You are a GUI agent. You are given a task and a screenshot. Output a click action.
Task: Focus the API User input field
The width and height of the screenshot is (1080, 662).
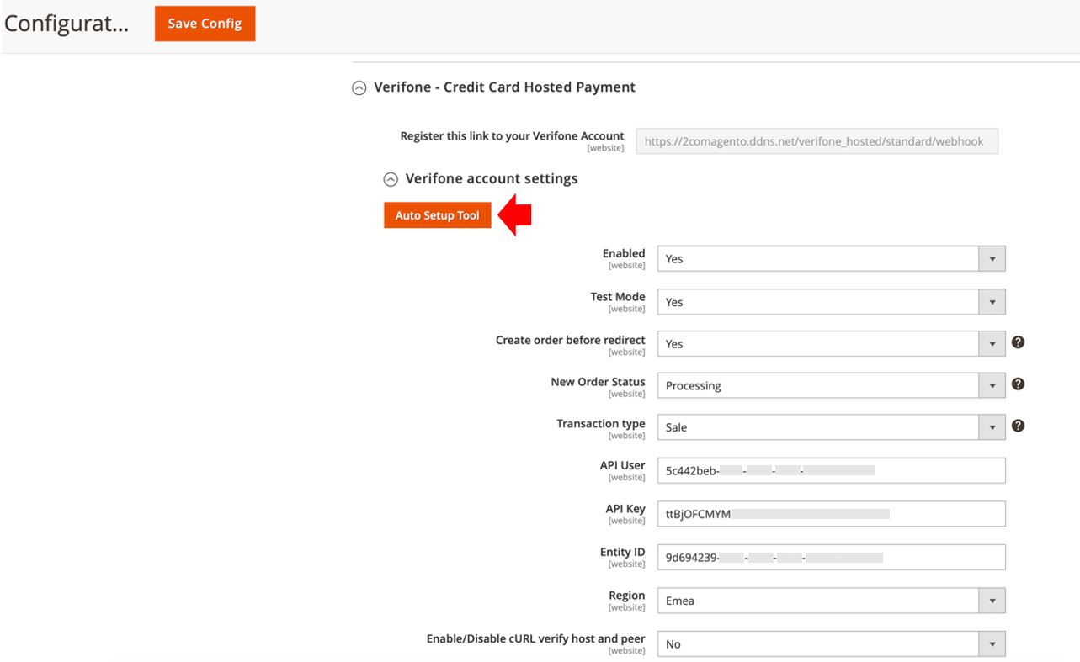[831, 470]
